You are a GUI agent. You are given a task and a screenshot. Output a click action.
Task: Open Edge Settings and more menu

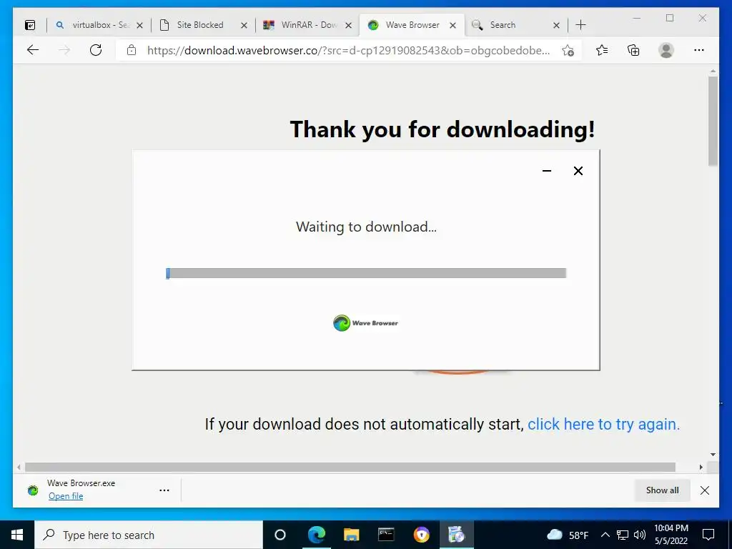tap(699, 50)
